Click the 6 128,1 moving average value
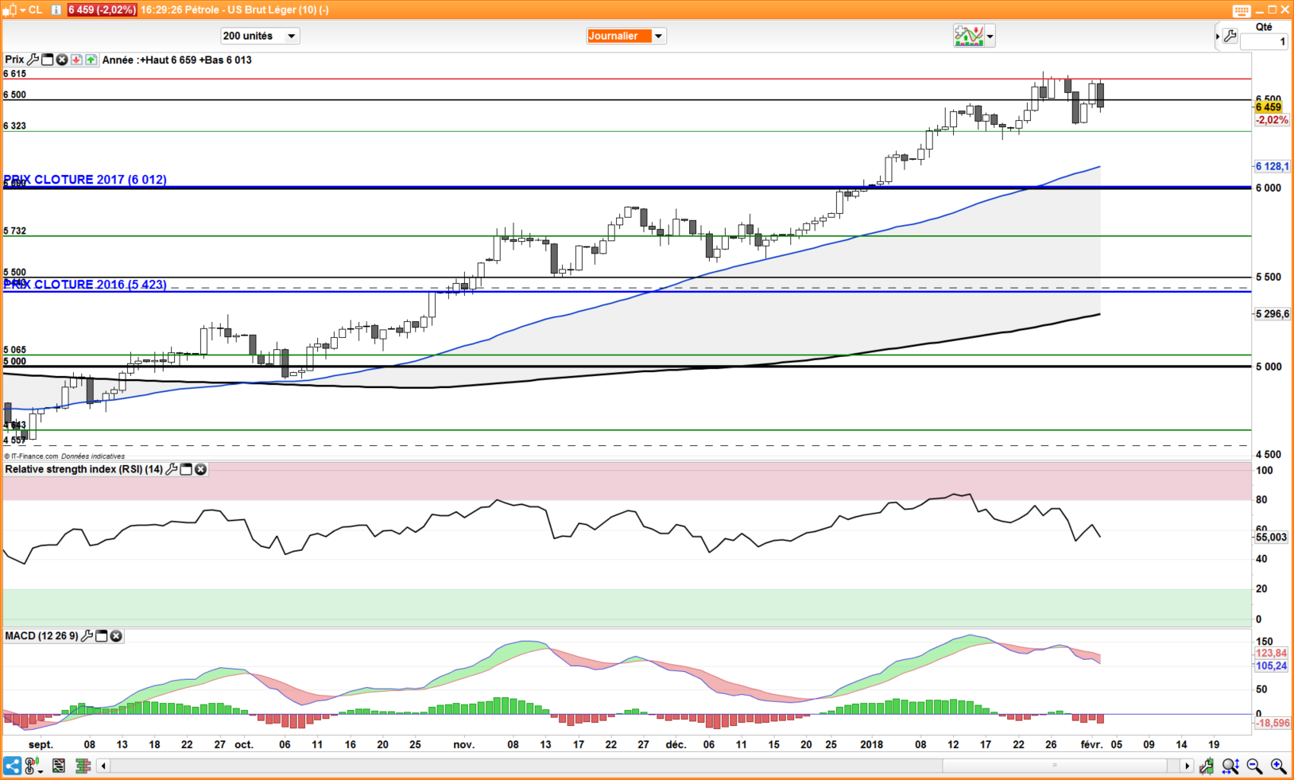Screen dimensions: 1294x780 coord(1272,166)
